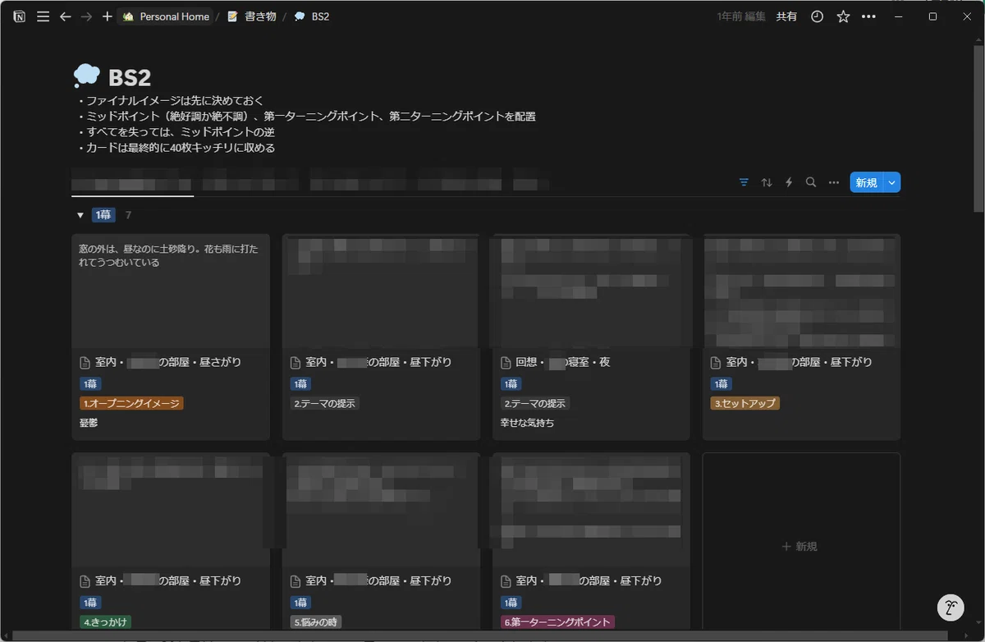Go back with the left arrow
Screen dimensions: 985x642
pyautogui.click(x=66, y=16)
